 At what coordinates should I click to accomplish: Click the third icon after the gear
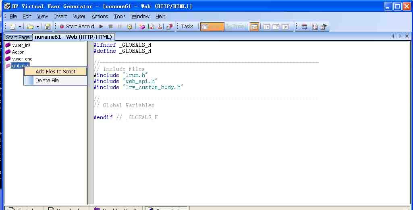click(x=160, y=26)
